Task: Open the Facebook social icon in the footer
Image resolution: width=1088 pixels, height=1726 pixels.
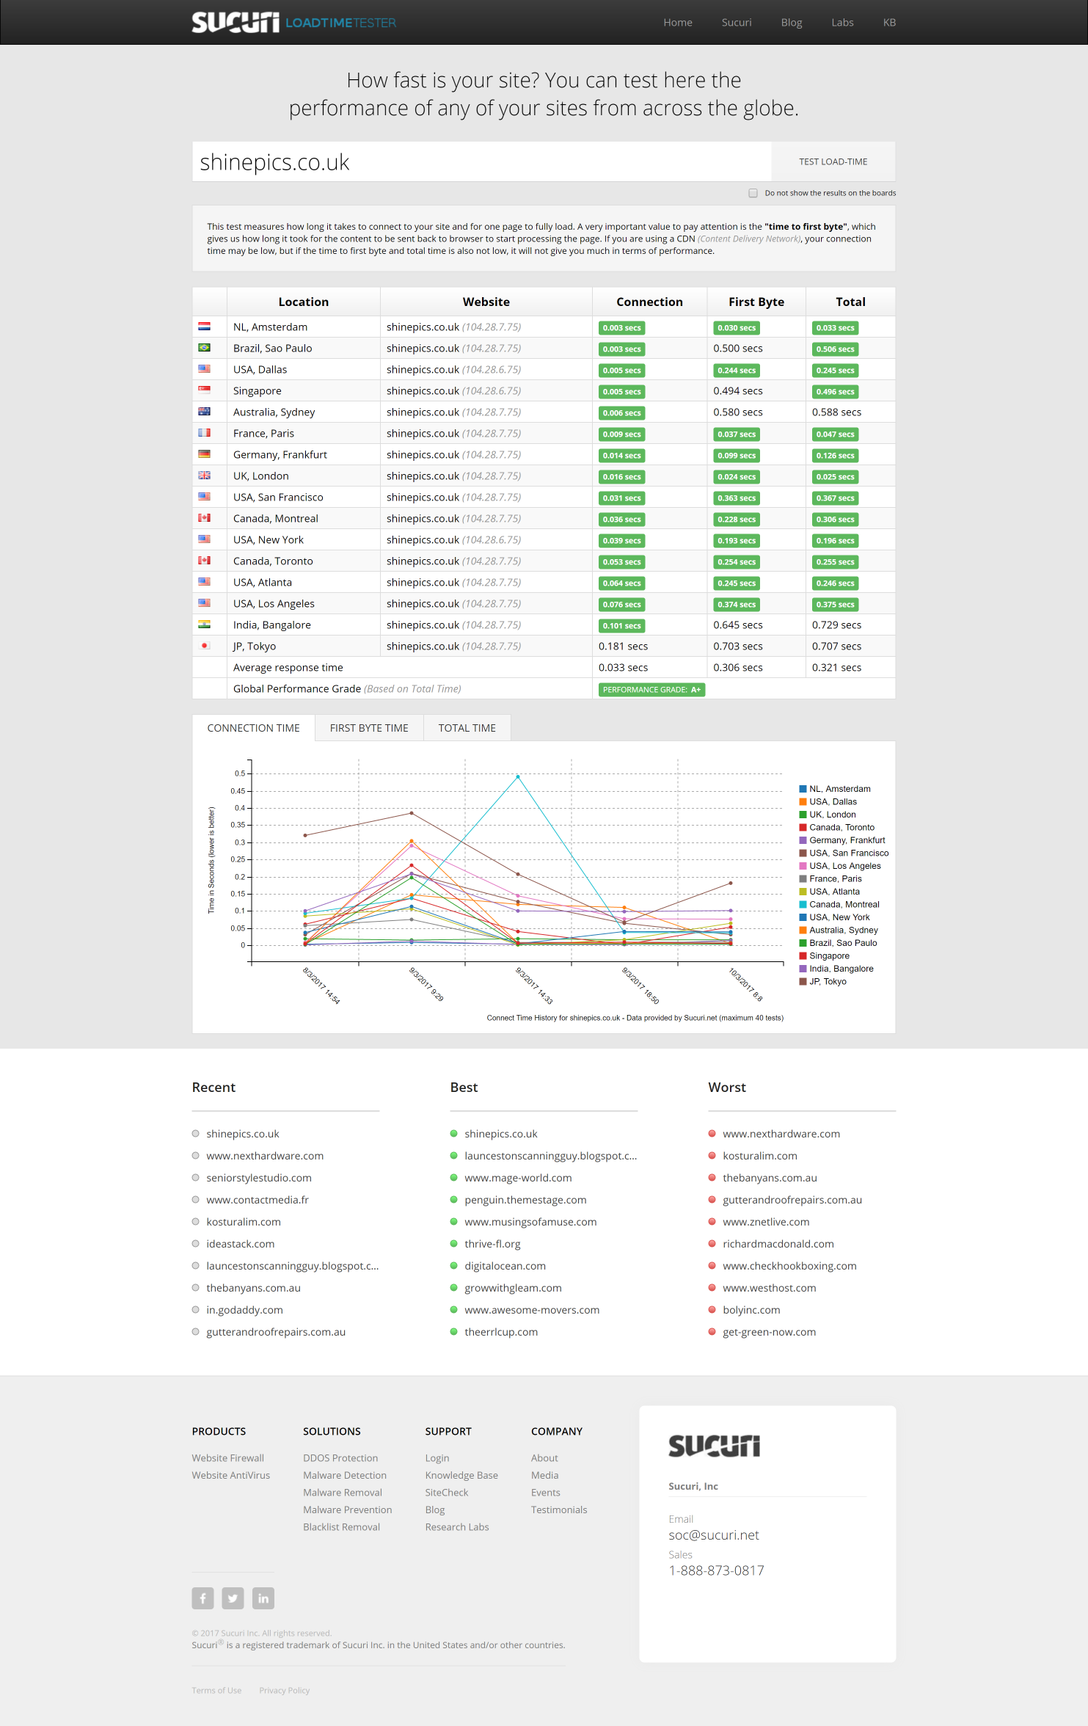Action: (x=202, y=1598)
